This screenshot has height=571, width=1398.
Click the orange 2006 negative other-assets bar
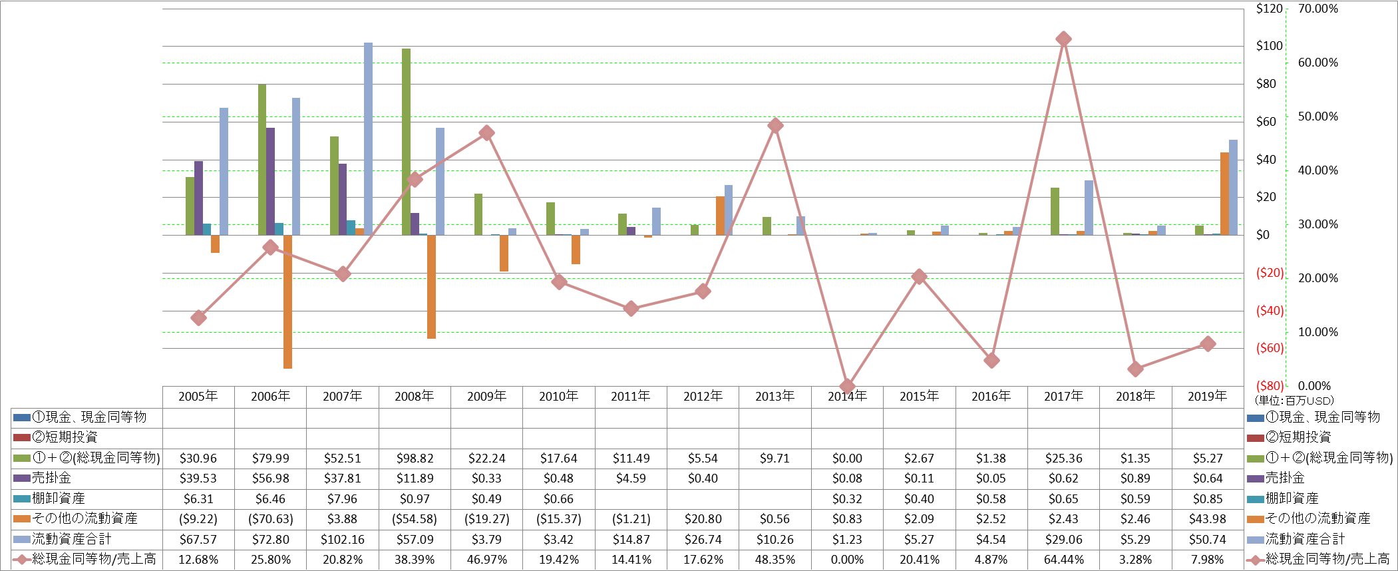tap(287, 301)
